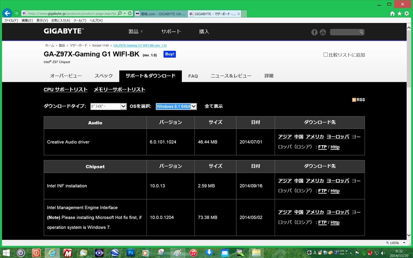
Task: Open the blue Mail envelope taskbar icon
Action: [x=225, y=253]
